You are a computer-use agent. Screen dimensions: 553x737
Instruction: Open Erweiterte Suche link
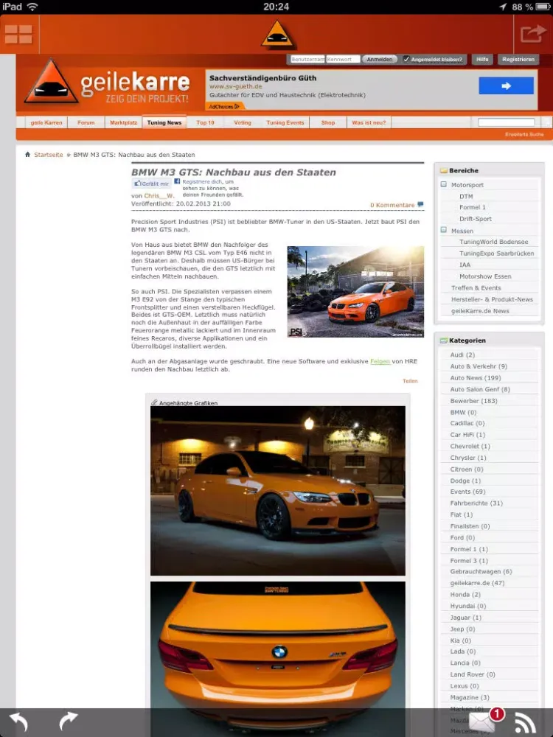(524, 134)
